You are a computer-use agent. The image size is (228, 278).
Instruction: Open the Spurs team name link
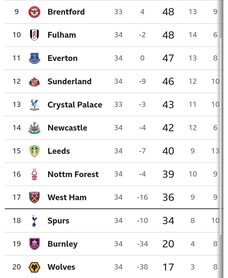pyautogui.click(x=58, y=221)
